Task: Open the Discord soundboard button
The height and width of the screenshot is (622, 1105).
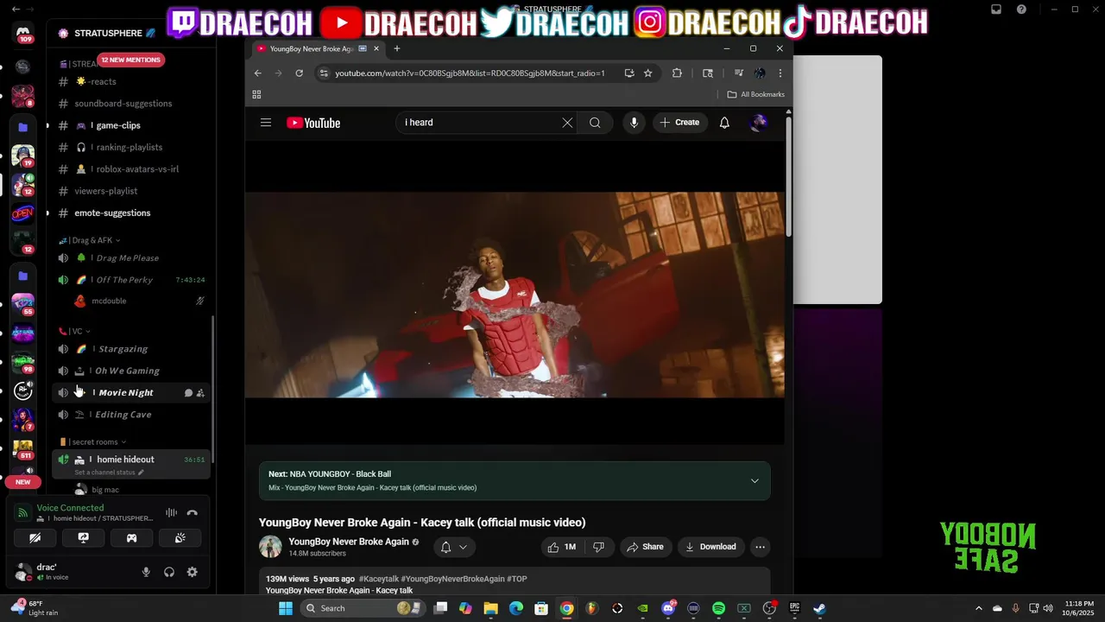Action: tap(180, 537)
